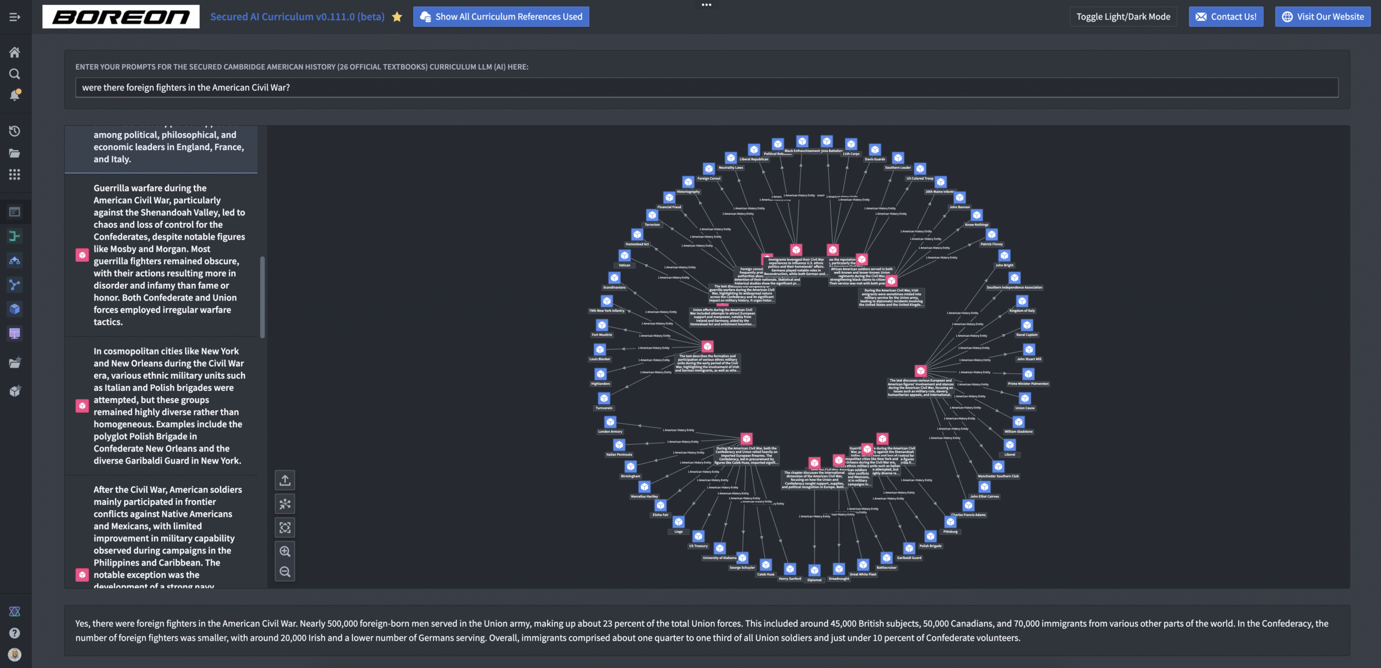Open the help question mark icon
The height and width of the screenshot is (668, 1381).
[x=15, y=633]
